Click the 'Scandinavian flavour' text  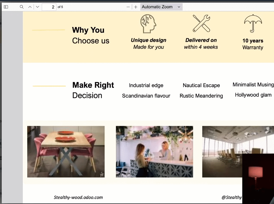(146, 96)
